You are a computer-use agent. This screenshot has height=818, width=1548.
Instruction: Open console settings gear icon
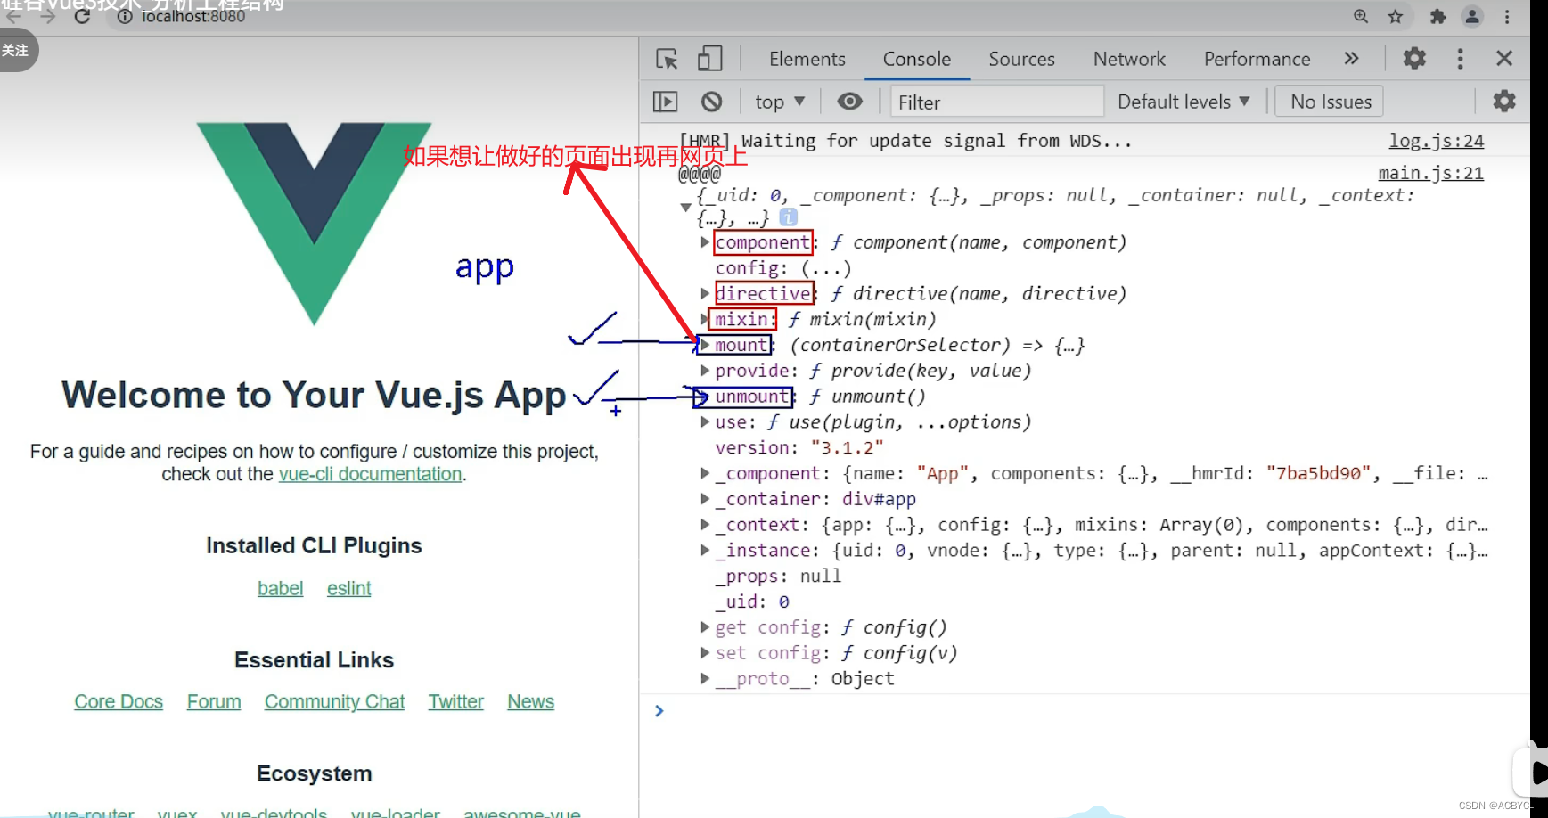click(x=1504, y=102)
